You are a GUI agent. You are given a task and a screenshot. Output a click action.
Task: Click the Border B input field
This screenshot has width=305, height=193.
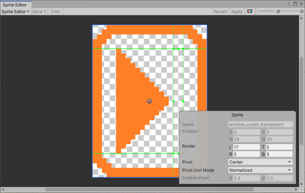pyautogui.click(x=279, y=154)
